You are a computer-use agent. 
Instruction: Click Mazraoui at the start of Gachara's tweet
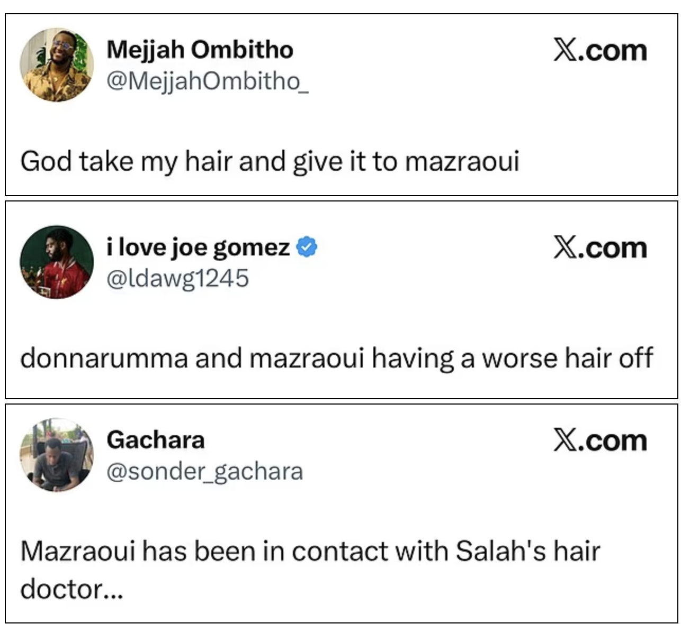point(77,551)
